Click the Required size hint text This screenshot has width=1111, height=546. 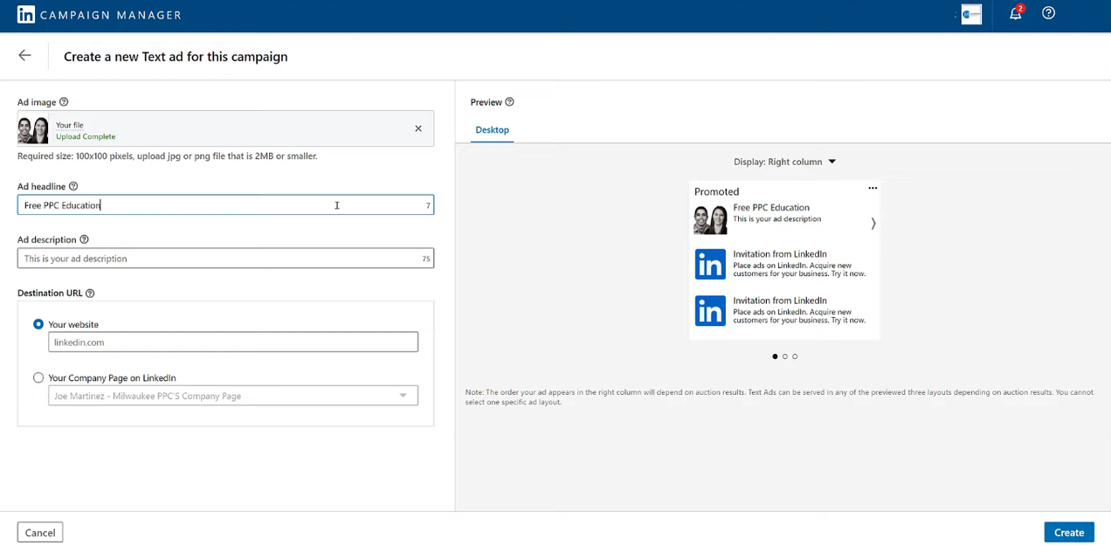[x=168, y=156]
